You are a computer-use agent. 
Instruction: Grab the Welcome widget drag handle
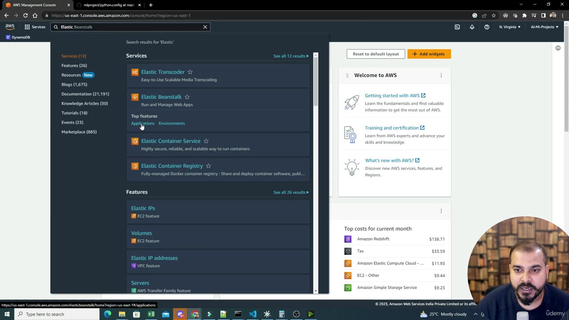pyautogui.click(x=347, y=76)
